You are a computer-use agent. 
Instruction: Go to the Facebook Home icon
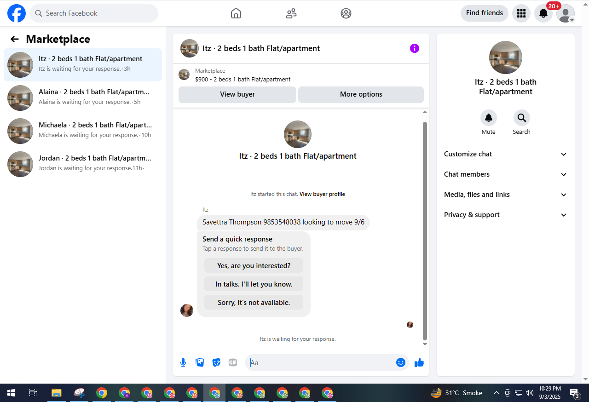pyautogui.click(x=236, y=13)
